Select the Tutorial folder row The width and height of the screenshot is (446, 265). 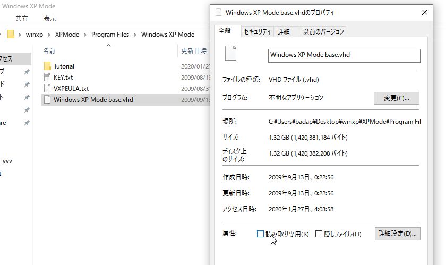click(125, 66)
